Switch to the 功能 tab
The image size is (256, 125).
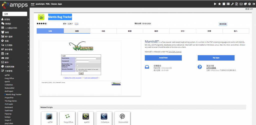(x=103, y=31)
